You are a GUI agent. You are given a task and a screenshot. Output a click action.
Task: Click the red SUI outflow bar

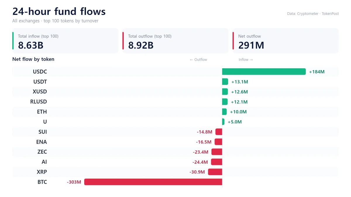point(219,132)
